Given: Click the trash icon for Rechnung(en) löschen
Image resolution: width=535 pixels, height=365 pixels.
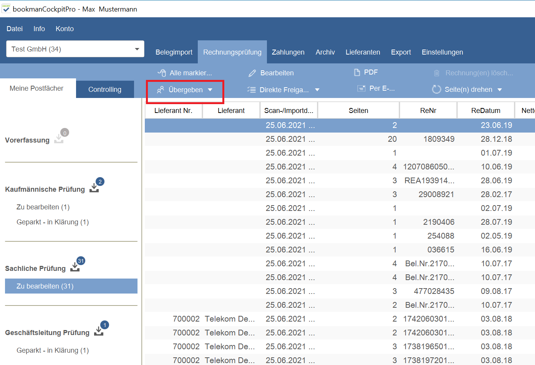Looking at the screenshot, I should point(437,73).
